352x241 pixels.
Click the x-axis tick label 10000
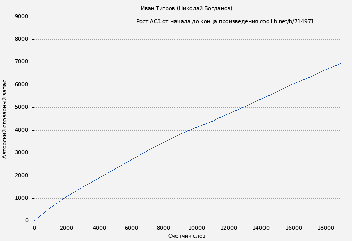pos(196,228)
